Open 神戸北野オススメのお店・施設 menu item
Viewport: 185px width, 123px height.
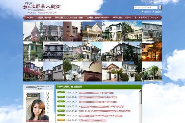pos(69,18)
